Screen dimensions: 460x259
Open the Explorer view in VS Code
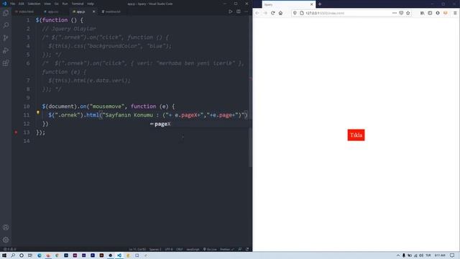coord(6,13)
